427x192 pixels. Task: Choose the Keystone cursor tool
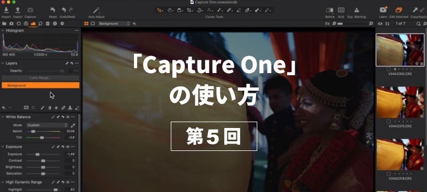tap(209, 10)
